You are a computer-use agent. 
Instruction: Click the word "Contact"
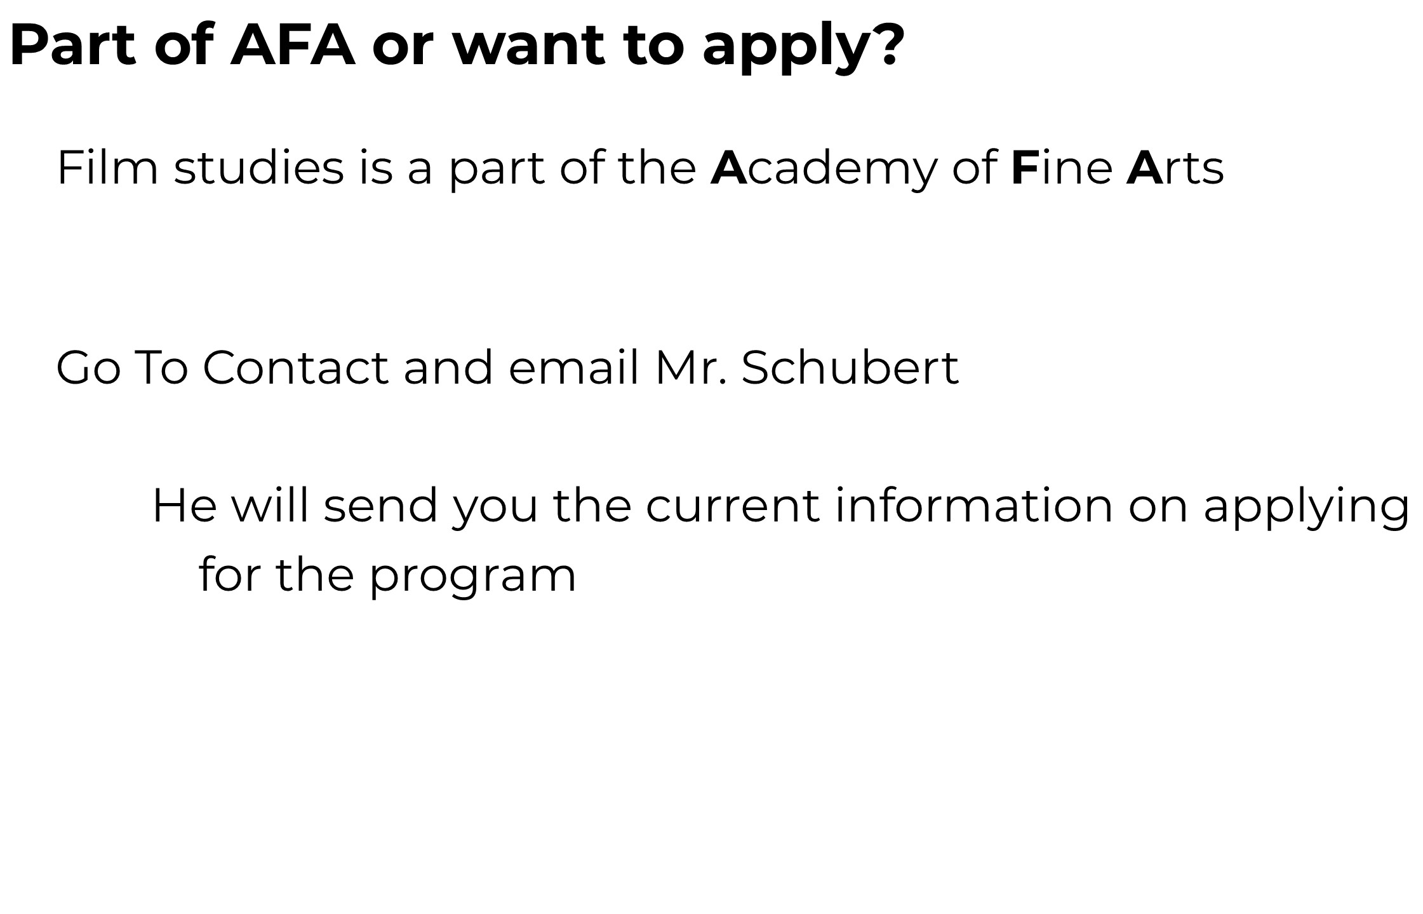[295, 368]
